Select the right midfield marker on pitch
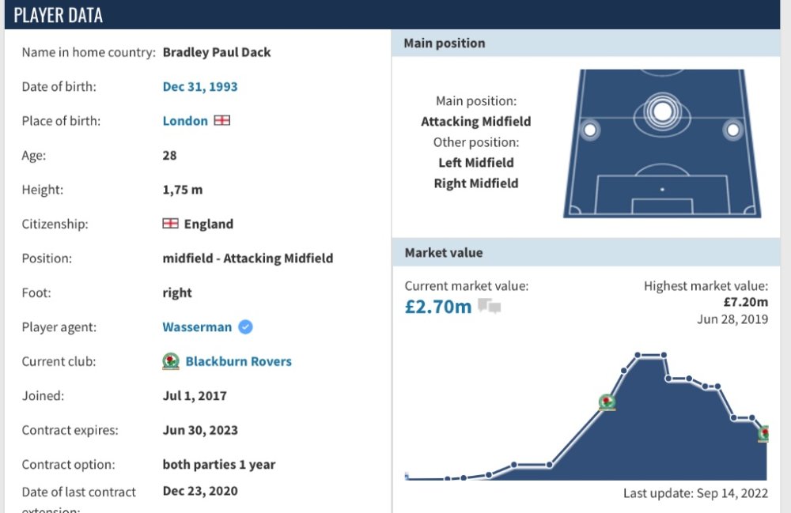Viewport: 791px width, 513px height. tap(733, 129)
